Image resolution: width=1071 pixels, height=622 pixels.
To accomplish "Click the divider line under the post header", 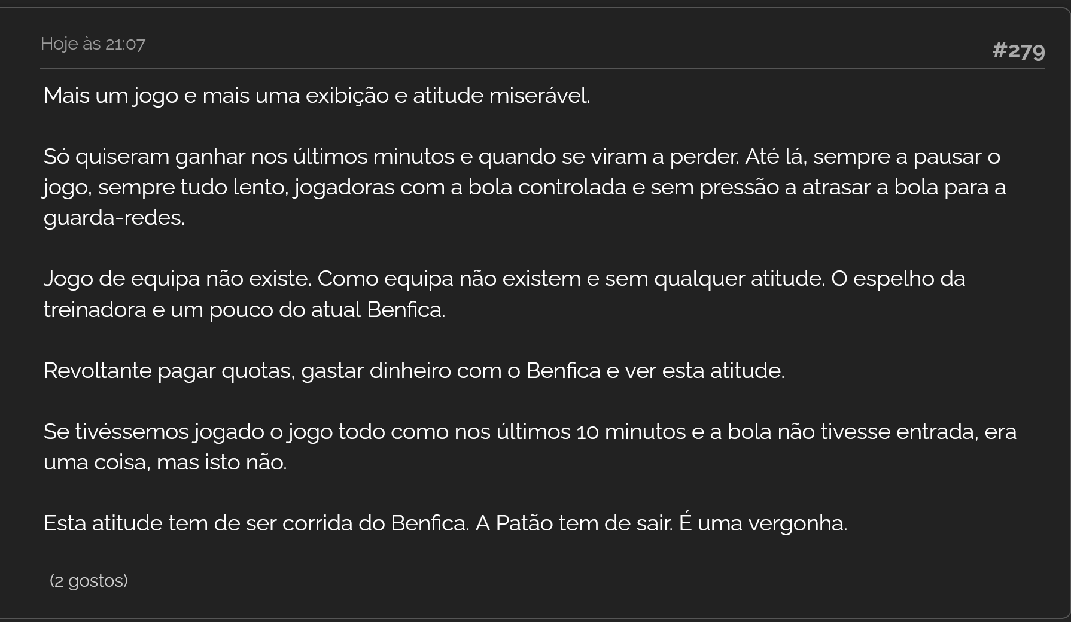I will pyautogui.click(x=543, y=68).
